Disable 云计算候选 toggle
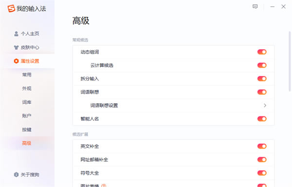The width and height of the screenshot is (292, 187). (x=262, y=65)
